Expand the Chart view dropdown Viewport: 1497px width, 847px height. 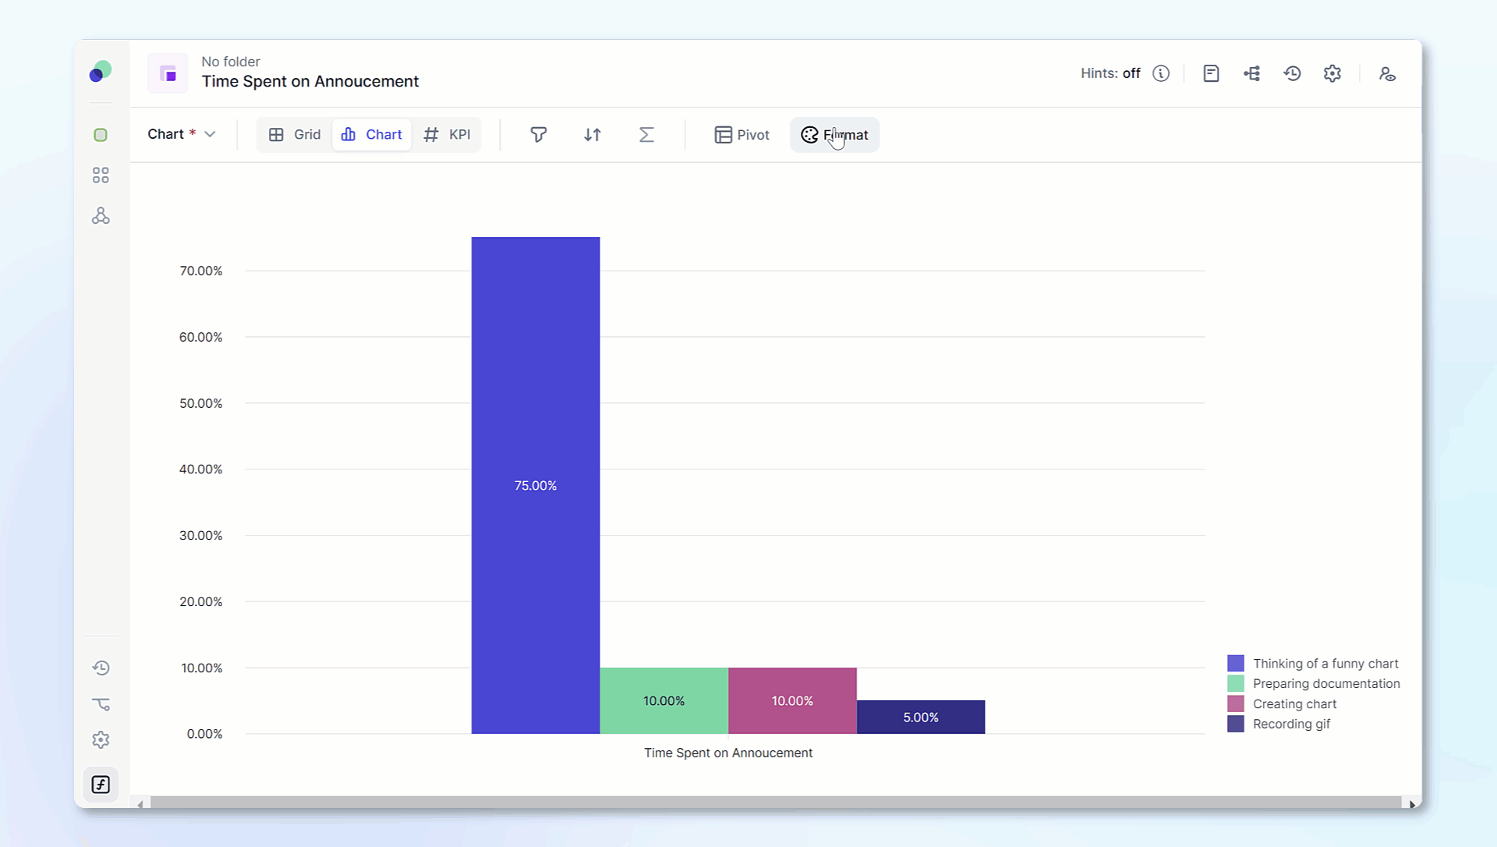[181, 134]
